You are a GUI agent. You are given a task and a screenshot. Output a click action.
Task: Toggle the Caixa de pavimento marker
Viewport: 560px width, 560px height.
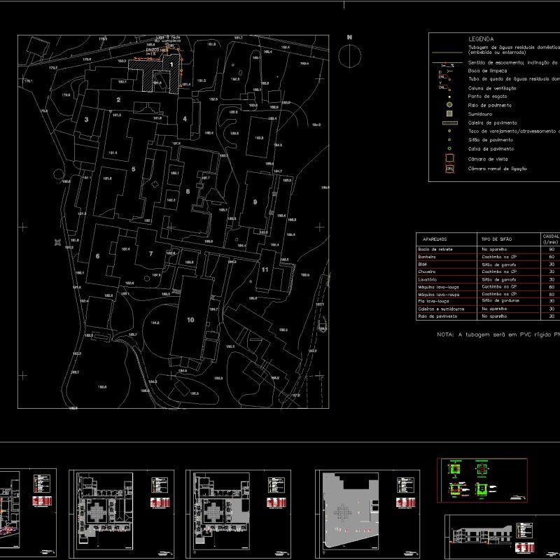click(x=449, y=147)
